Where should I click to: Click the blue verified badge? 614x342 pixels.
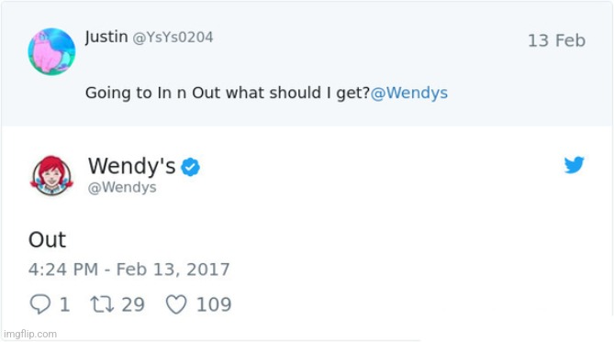[190, 167]
